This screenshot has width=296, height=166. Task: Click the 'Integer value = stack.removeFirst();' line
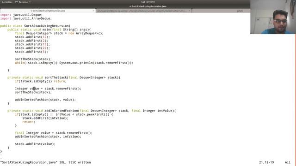point(48,89)
